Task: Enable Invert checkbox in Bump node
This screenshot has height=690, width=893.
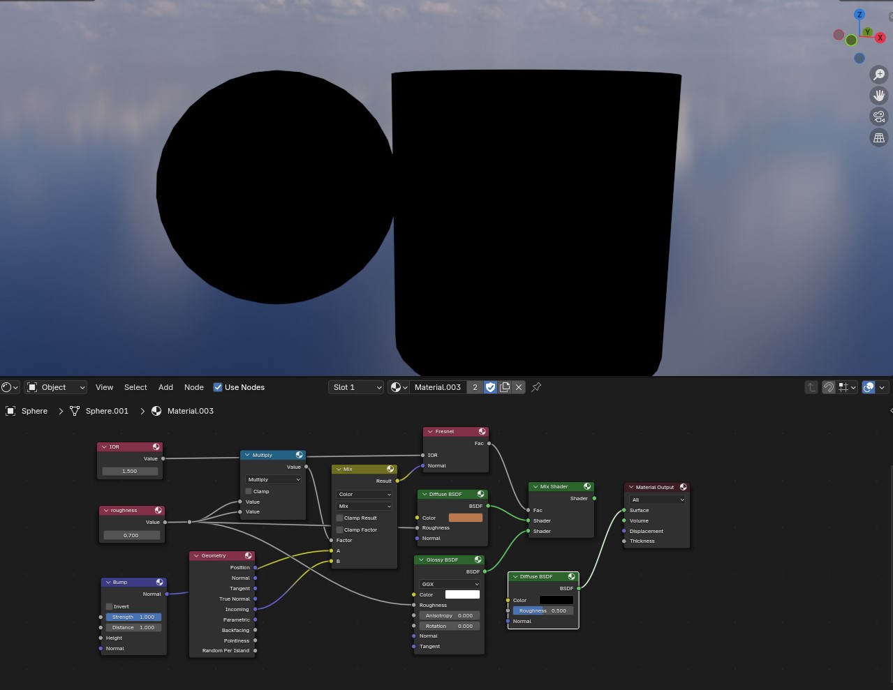Action: [109, 606]
